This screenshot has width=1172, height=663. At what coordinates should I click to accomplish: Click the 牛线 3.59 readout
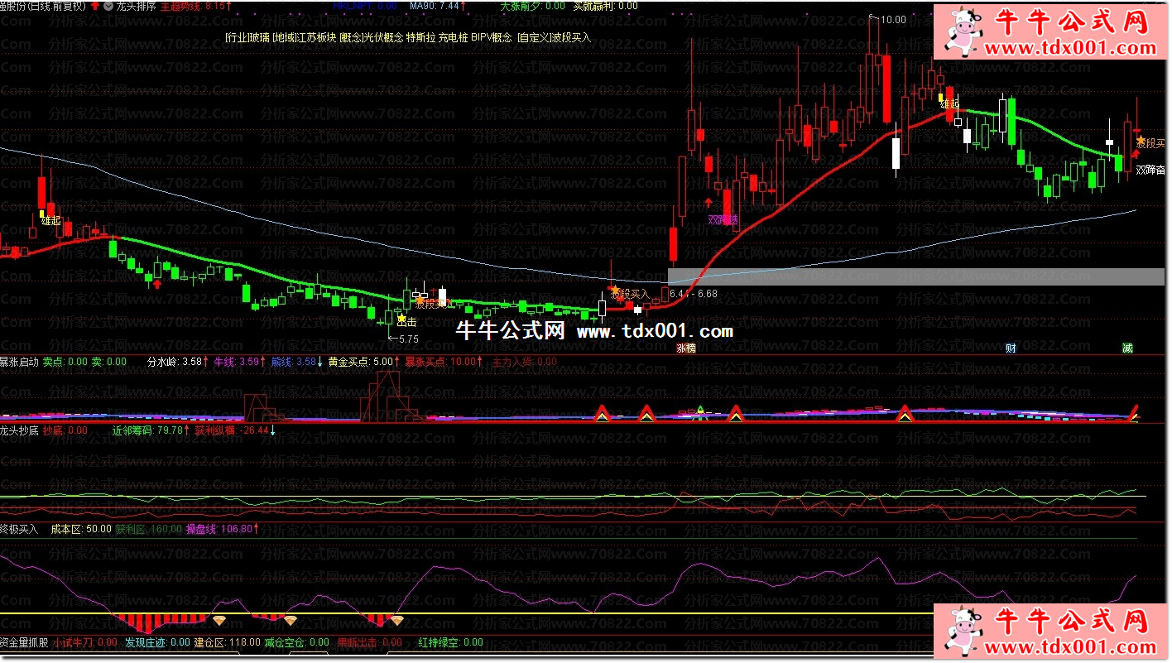pos(240,362)
